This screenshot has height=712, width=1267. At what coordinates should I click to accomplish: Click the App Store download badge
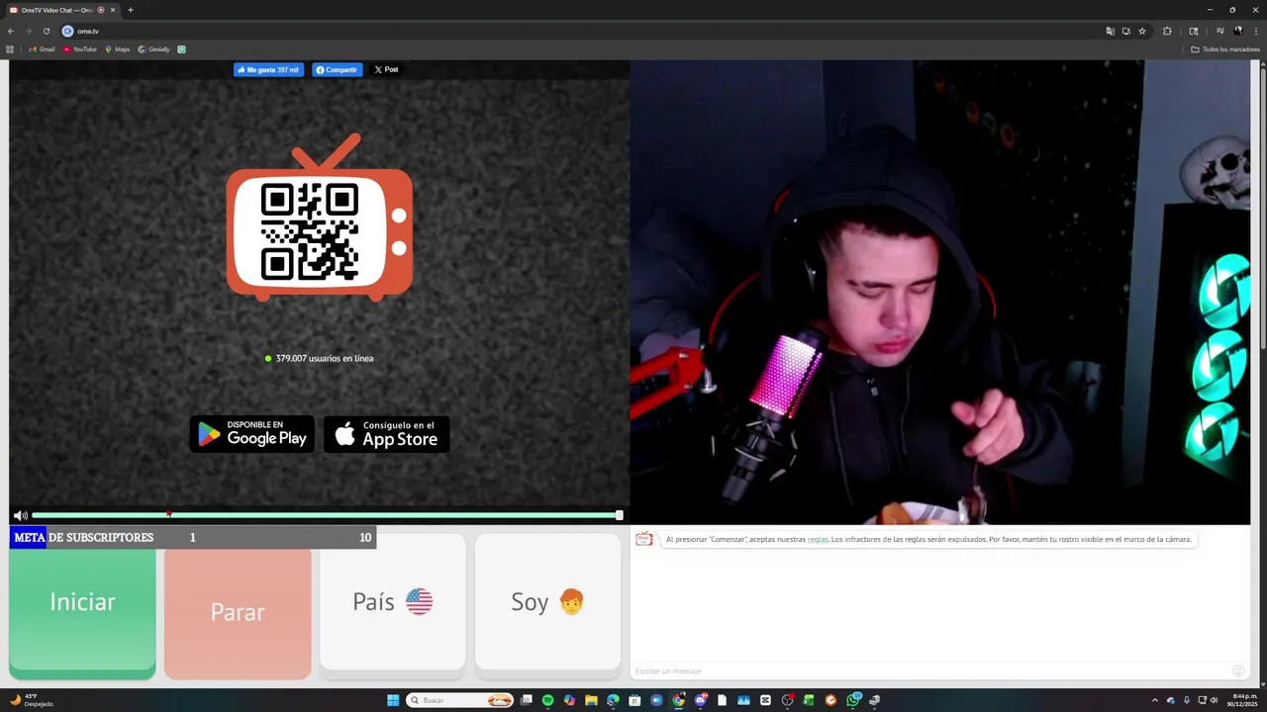point(387,434)
